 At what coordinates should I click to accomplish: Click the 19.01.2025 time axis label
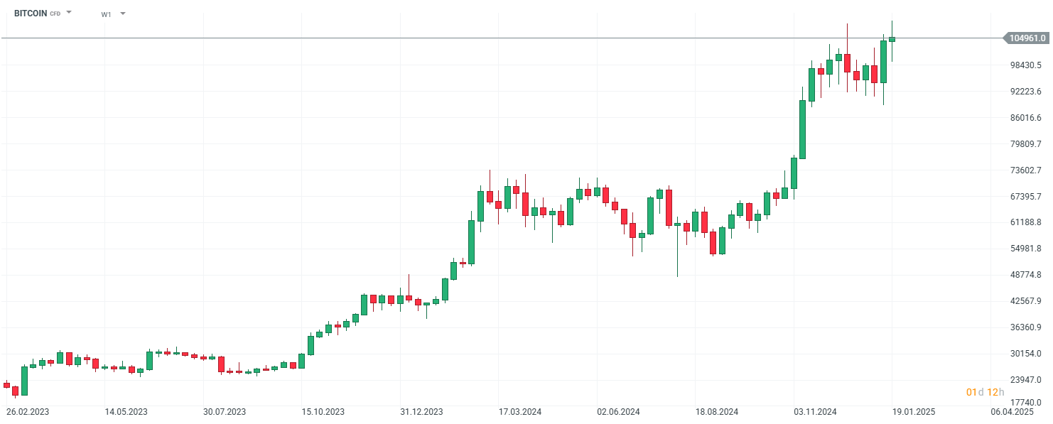[x=914, y=411]
